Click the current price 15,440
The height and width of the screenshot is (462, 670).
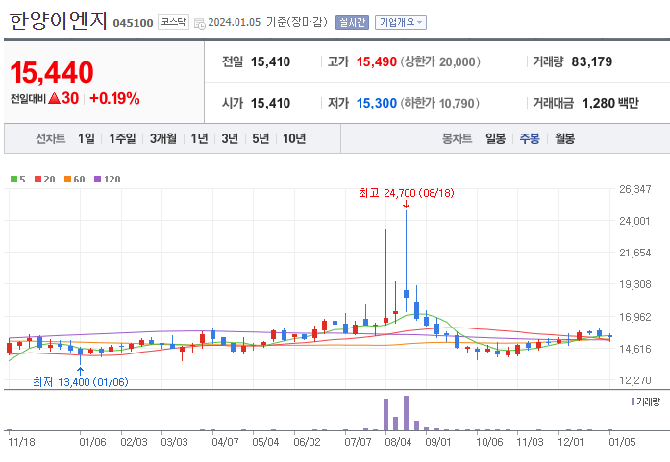52,72
